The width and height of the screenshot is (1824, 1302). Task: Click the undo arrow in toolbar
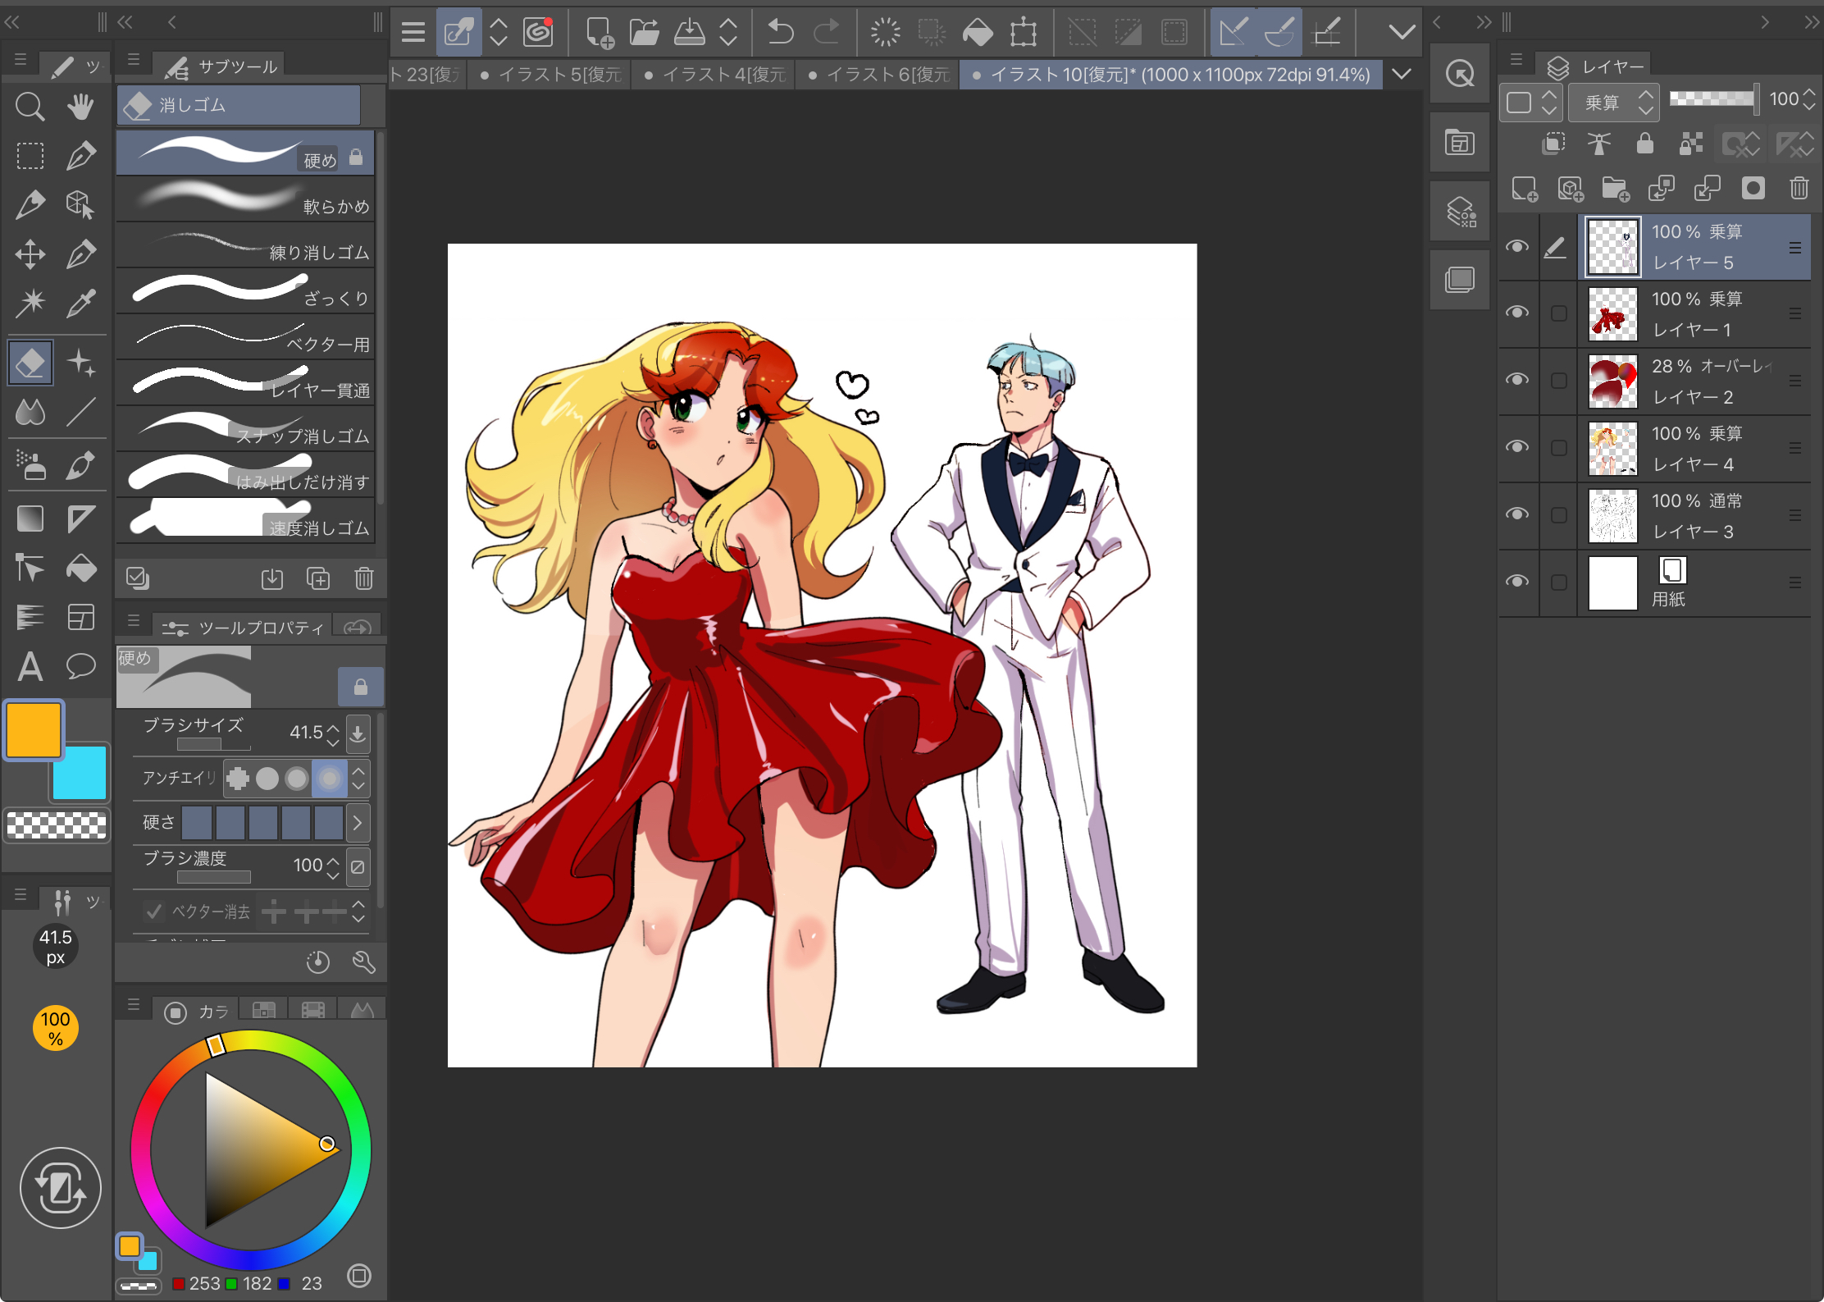(780, 33)
